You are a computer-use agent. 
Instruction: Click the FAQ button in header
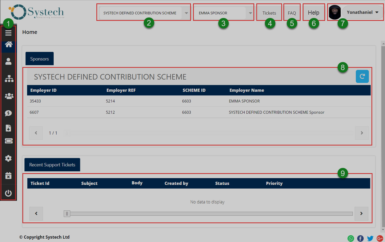tap(292, 13)
